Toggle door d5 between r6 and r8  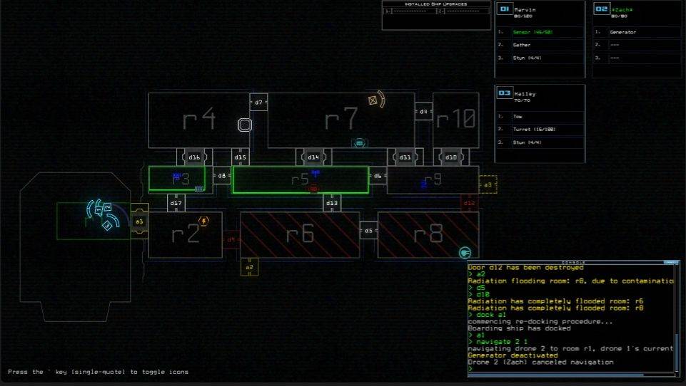[368, 231]
